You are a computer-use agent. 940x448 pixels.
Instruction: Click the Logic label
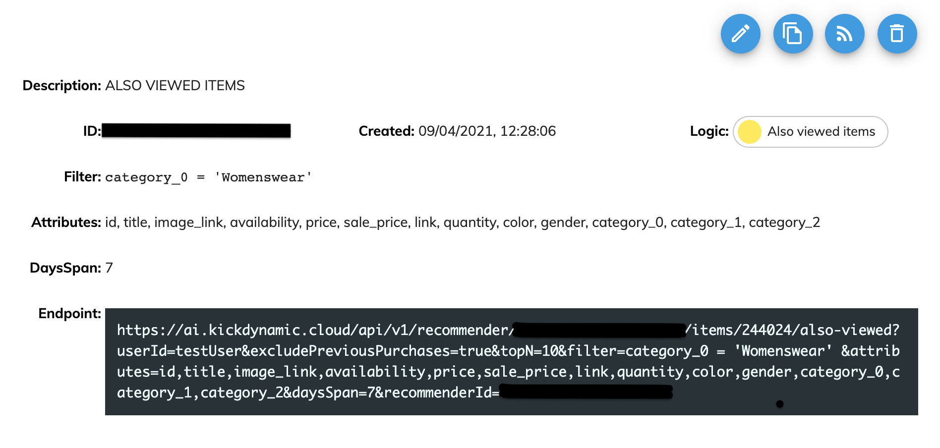point(709,131)
